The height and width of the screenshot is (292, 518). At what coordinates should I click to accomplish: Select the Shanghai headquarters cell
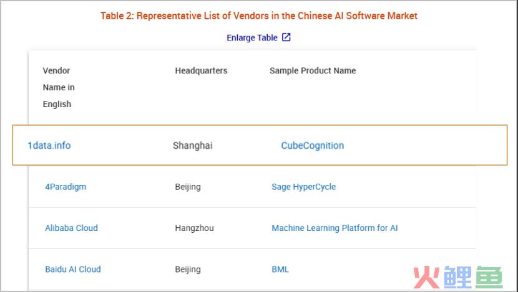point(193,145)
